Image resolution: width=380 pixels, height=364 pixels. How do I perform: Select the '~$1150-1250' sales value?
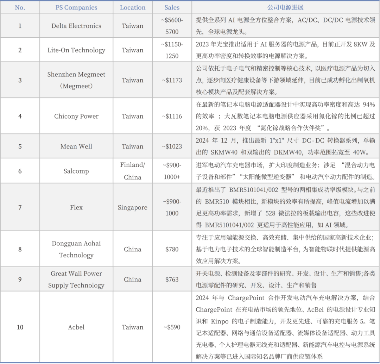[172, 50]
